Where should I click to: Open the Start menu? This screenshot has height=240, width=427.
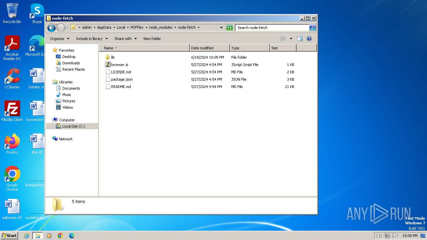[9, 235]
